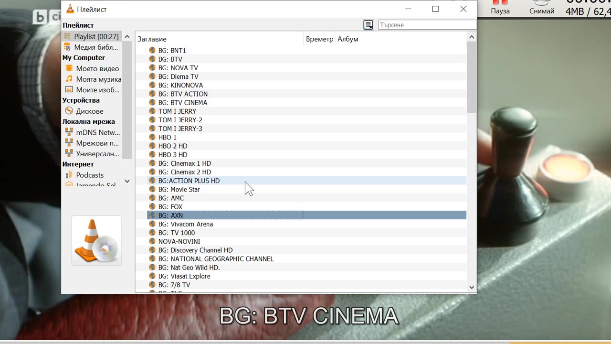611x344 pixels.
Task: Select Мрежови потоци network icon
Action: 69,143
